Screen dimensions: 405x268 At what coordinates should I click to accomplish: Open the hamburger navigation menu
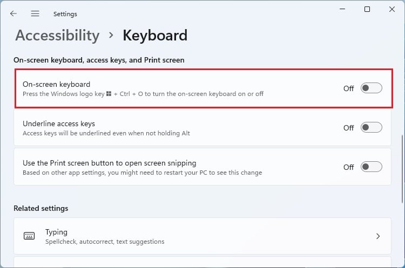click(35, 13)
